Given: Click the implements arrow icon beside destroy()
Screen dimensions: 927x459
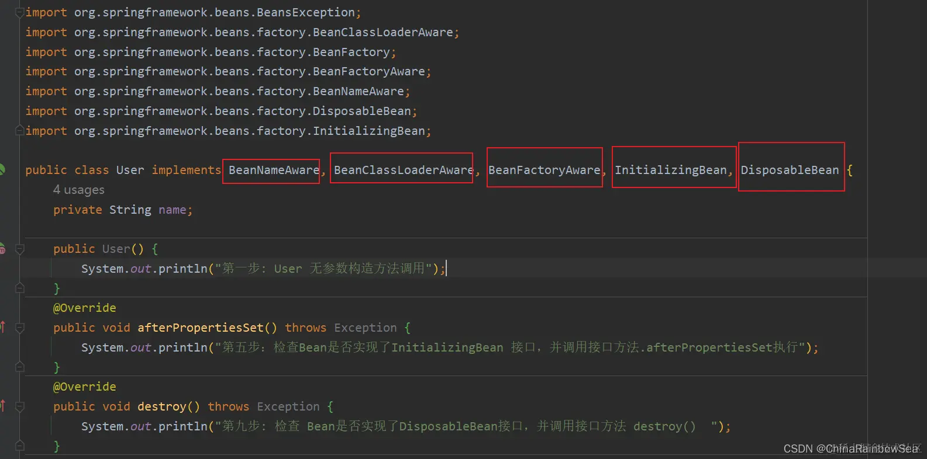Looking at the screenshot, I should tap(2, 406).
